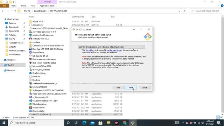224x126 pixels.
Task: Click Next in Git Setup dialog
Action: 131,87
